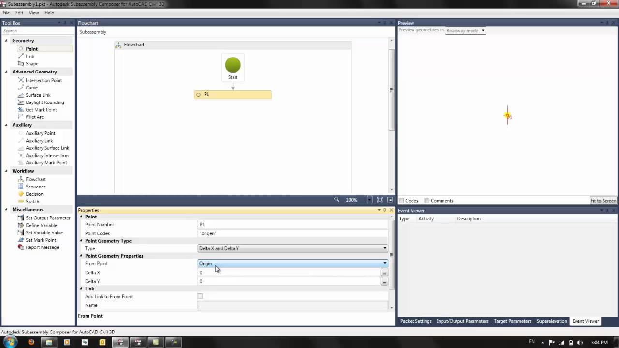Viewport: 619px width, 348px height.
Task: Click the Fit to Screen button
Action: coord(603,200)
